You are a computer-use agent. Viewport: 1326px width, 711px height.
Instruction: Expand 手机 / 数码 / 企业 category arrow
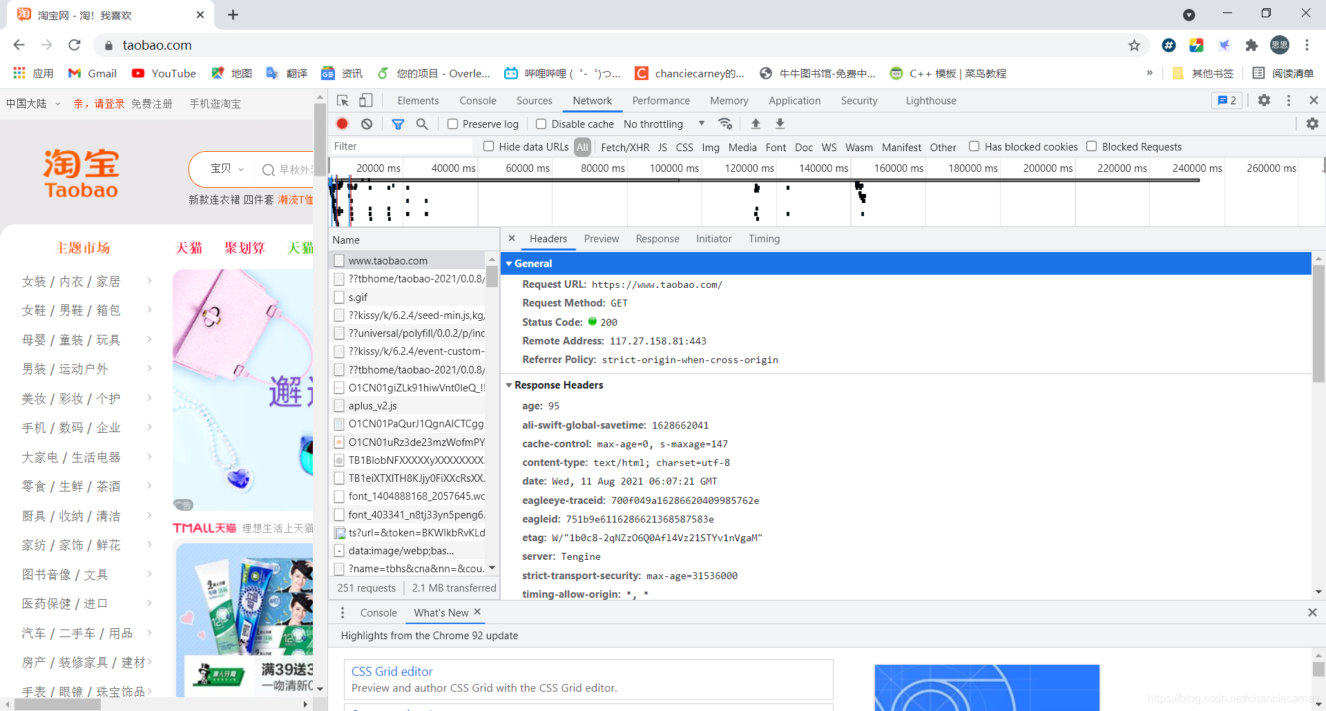click(x=149, y=427)
